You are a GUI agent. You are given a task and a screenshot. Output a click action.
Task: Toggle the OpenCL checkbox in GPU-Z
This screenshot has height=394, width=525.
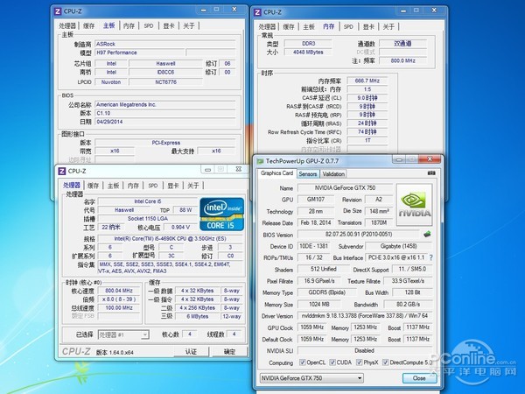(x=303, y=362)
